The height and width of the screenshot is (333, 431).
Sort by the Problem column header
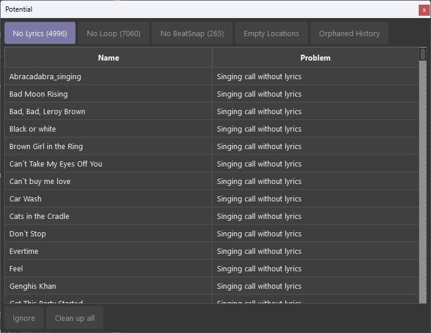pyautogui.click(x=315, y=58)
